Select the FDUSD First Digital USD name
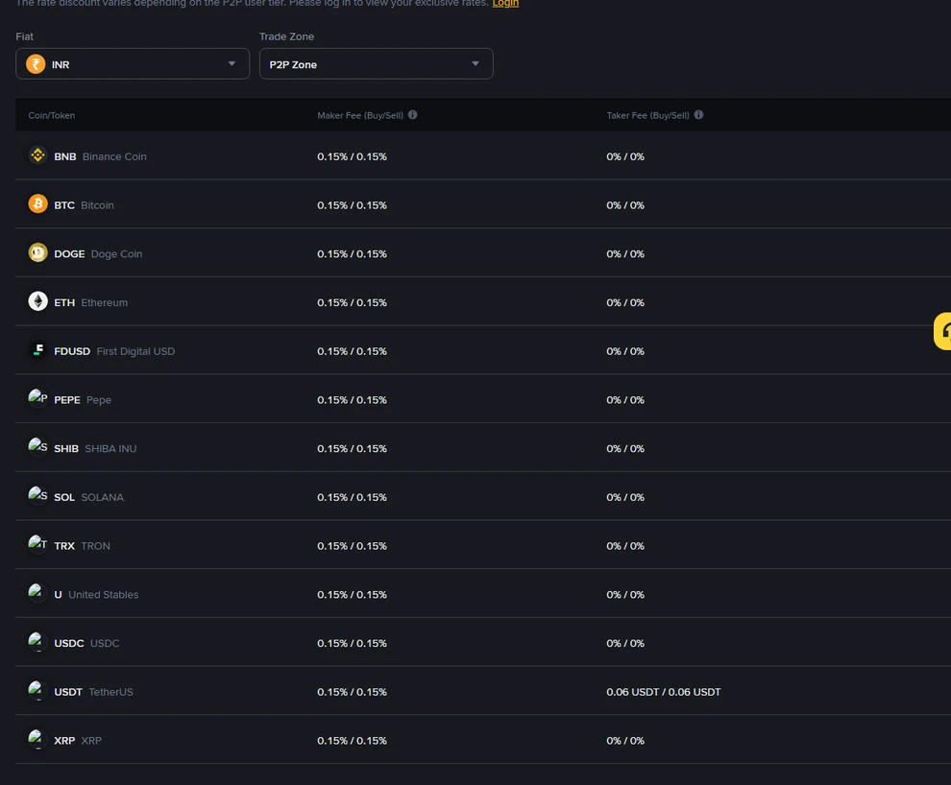Viewport: 951px width, 785px height. [114, 351]
